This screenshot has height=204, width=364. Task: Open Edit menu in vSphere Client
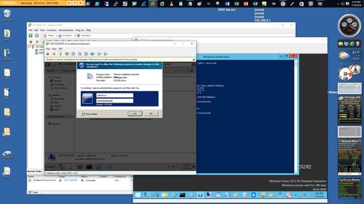(36, 30)
